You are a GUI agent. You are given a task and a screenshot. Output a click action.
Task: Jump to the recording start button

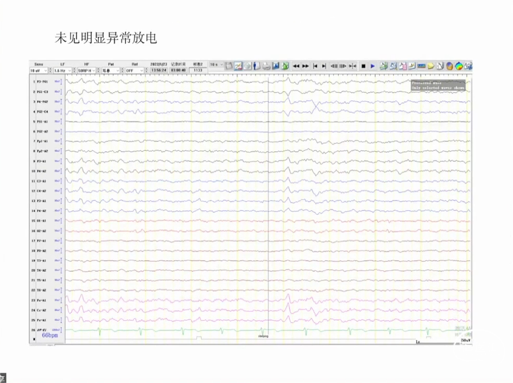[315, 66]
